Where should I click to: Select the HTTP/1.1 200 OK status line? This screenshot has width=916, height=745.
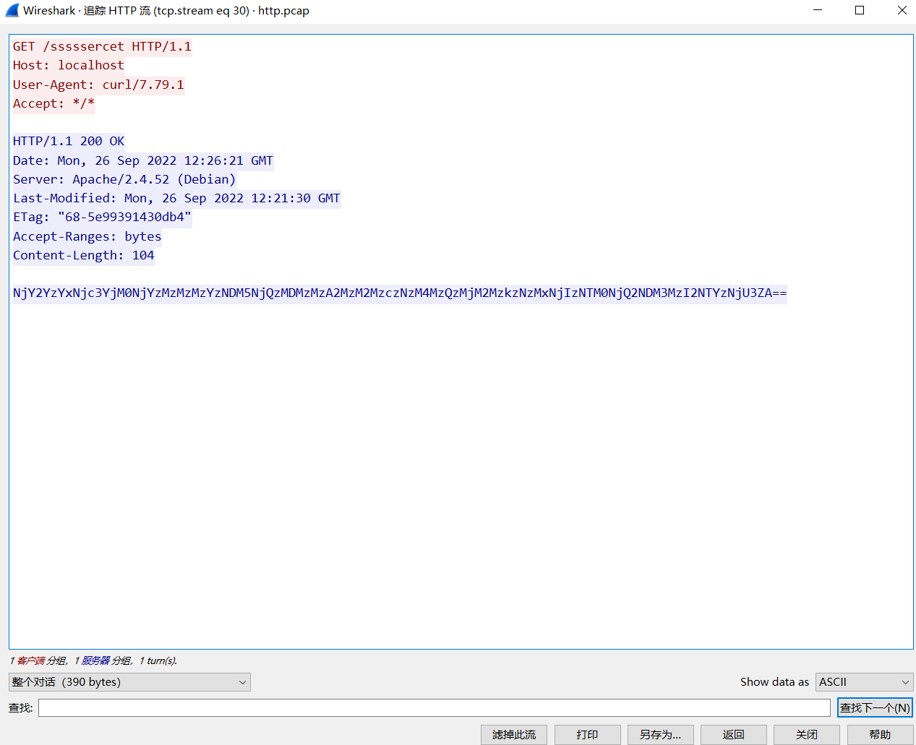click(x=69, y=141)
